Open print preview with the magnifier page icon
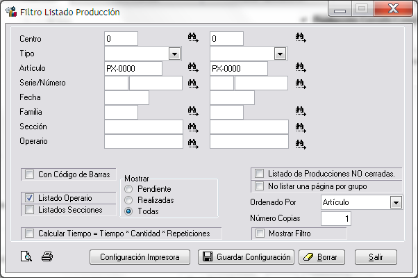 click(26, 256)
